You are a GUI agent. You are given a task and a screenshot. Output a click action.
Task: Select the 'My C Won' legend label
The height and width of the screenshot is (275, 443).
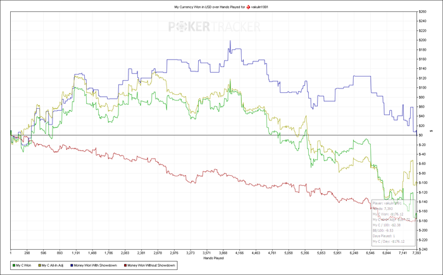coord(23,266)
